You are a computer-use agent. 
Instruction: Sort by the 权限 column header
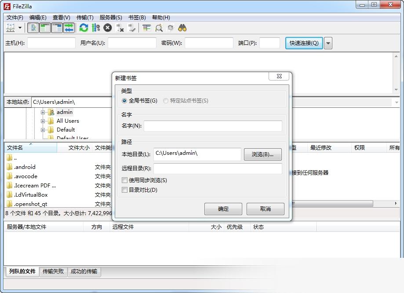pos(369,147)
